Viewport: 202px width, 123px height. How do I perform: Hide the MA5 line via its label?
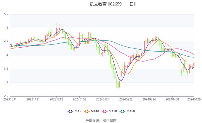tap(78, 111)
